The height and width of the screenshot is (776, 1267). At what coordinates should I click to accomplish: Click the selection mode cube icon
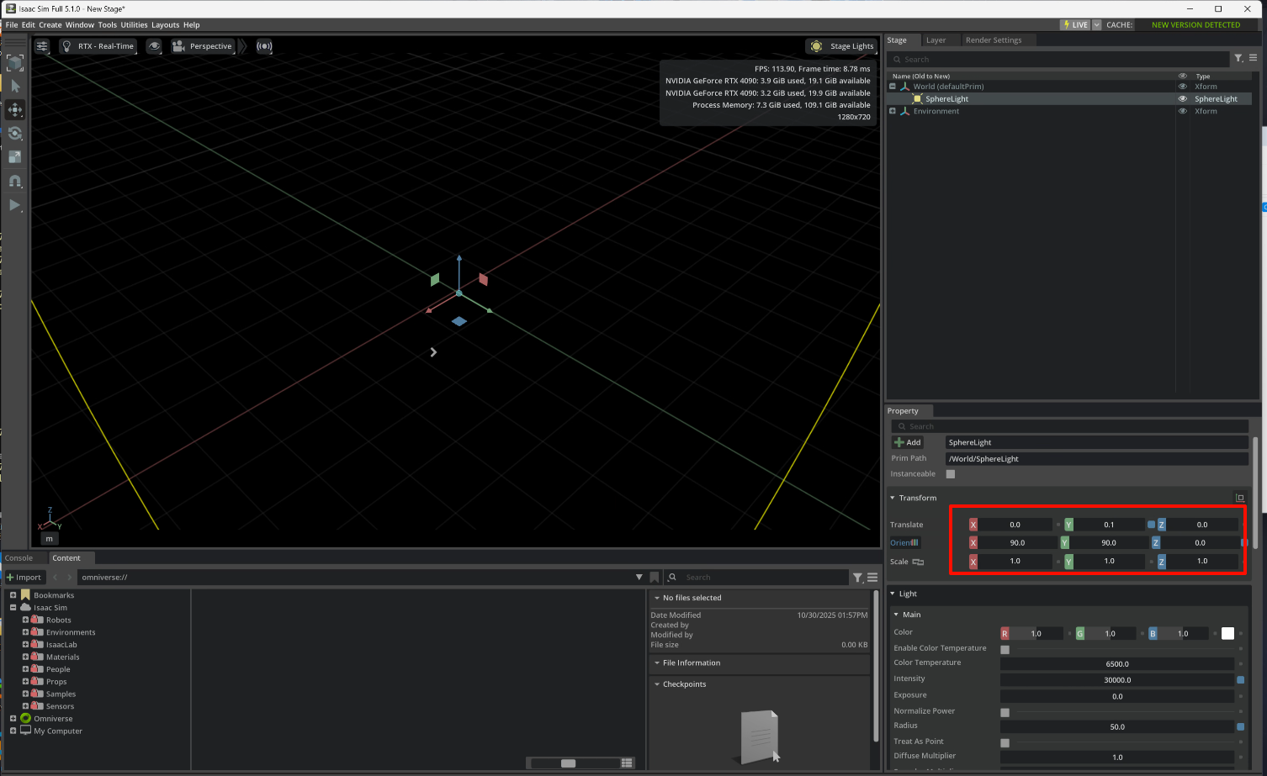(x=15, y=62)
